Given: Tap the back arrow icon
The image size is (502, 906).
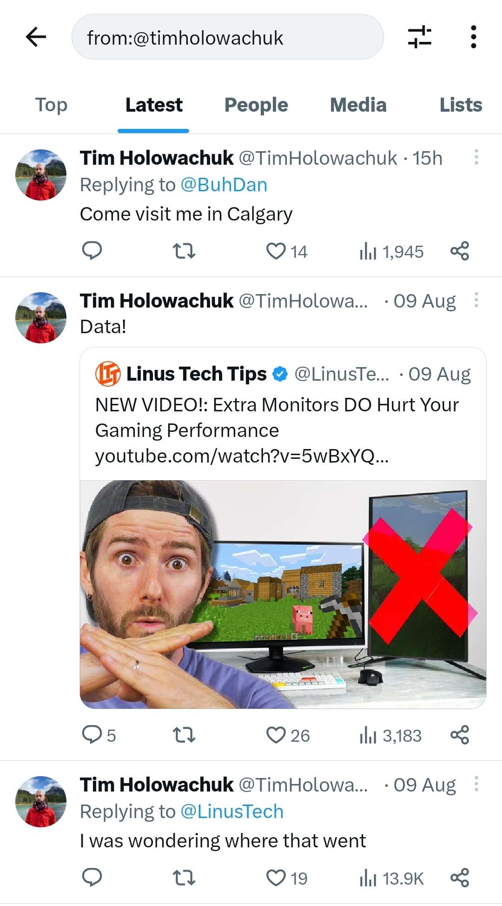Looking at the screenshot, I should 36,37.
